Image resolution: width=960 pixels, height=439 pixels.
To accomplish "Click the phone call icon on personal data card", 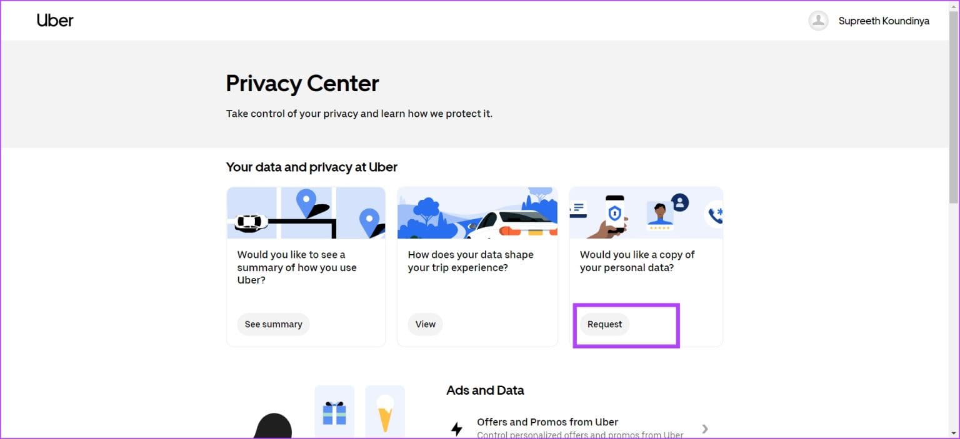I will (714, 214).
